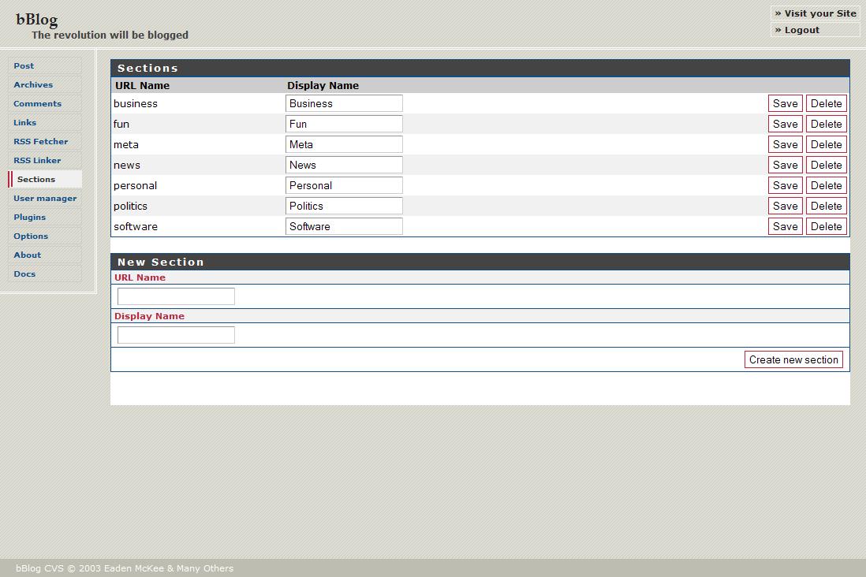866x577 pixels.
Task: Click the 'software' URL name text
Action: [136, 226]
